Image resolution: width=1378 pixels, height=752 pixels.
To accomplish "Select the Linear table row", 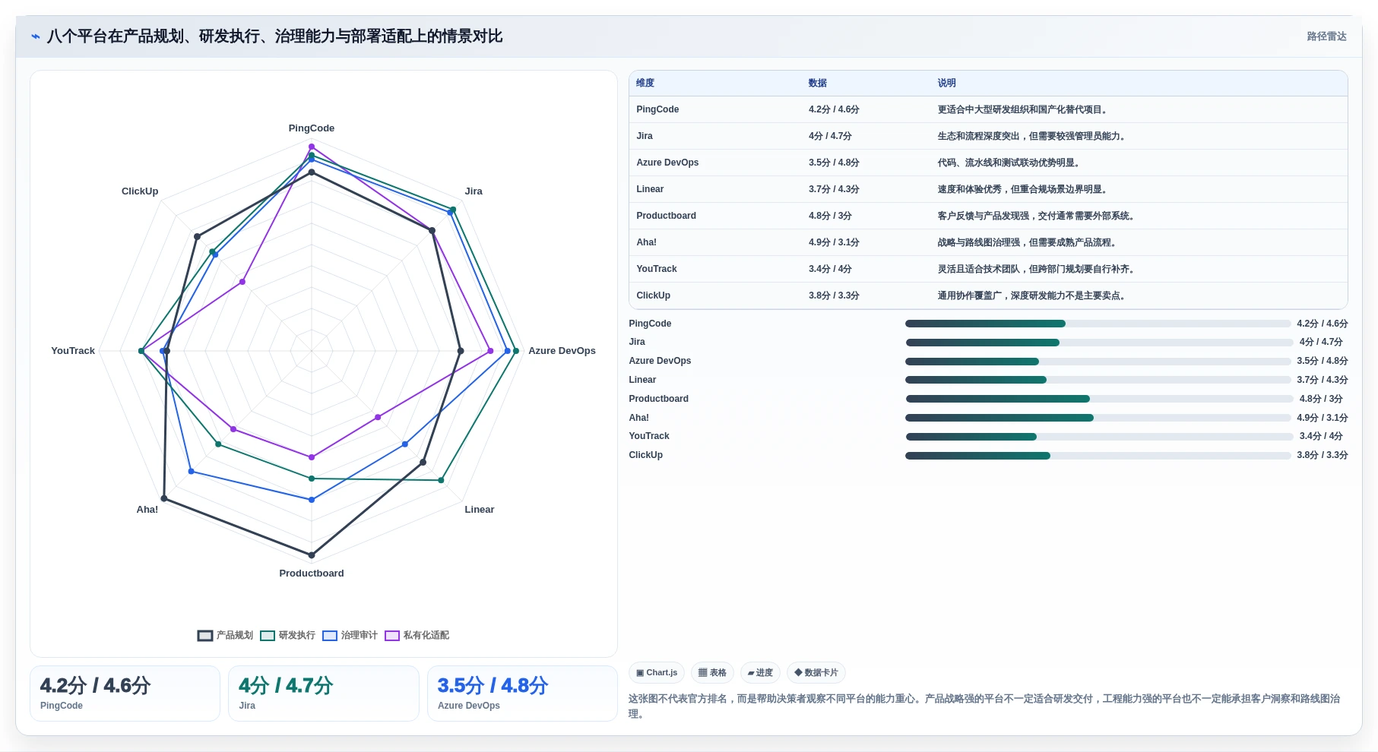I will [988, 189].
